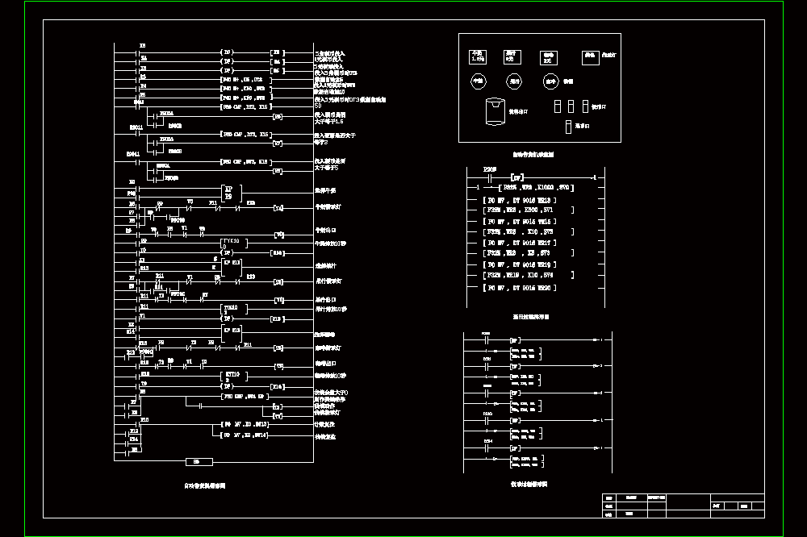Select the F60 CMP, DT2, K15 instruction

(x=246, y=107)
